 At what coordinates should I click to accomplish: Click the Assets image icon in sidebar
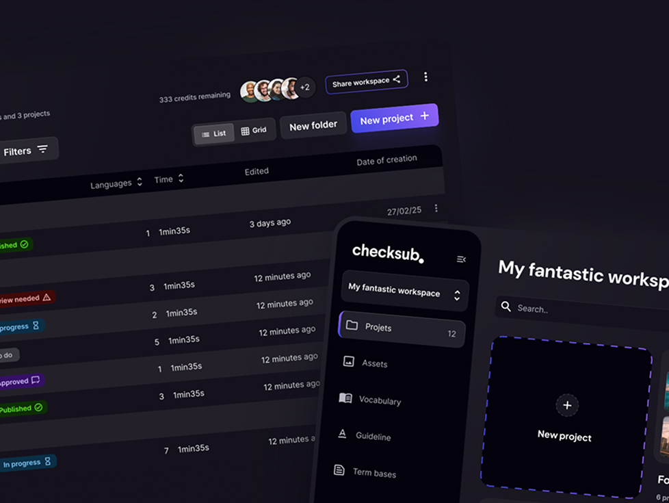click(x=349, y=361)
